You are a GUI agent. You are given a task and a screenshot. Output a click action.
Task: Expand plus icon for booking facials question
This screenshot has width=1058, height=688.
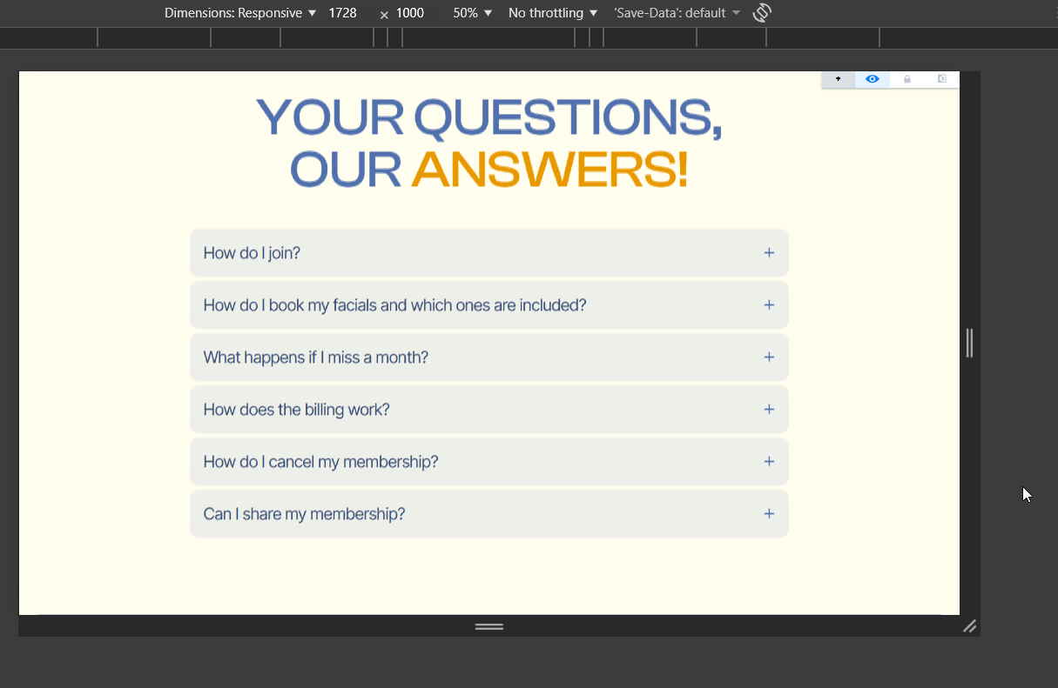coord(769,305)
